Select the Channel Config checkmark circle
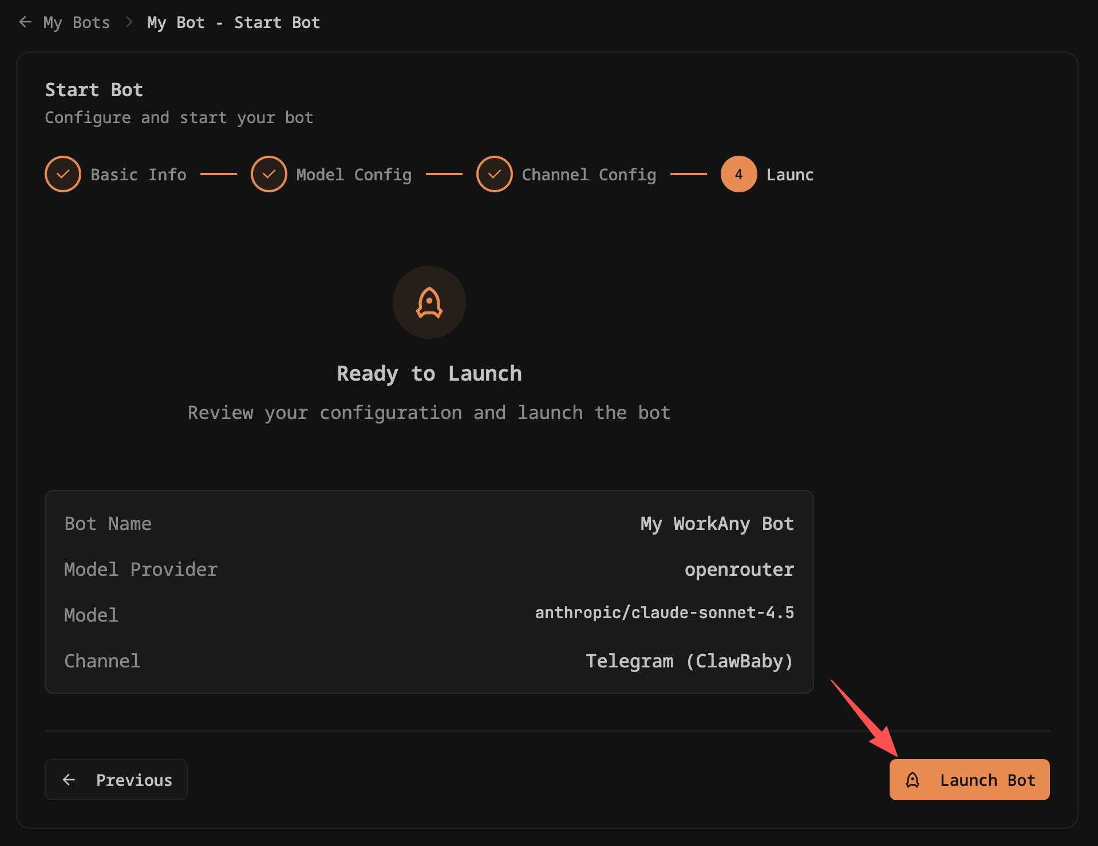This screenshot has width=1098, height=846. tap(494, 174)
